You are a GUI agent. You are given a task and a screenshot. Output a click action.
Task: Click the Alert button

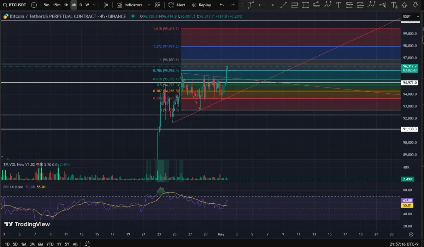[177, 5]
